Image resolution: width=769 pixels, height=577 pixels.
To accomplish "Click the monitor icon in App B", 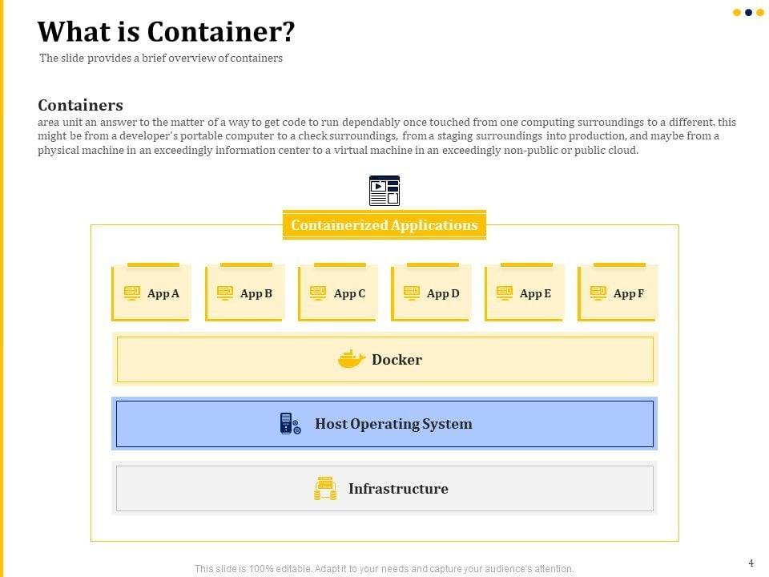I will click(x=225, y=293).
